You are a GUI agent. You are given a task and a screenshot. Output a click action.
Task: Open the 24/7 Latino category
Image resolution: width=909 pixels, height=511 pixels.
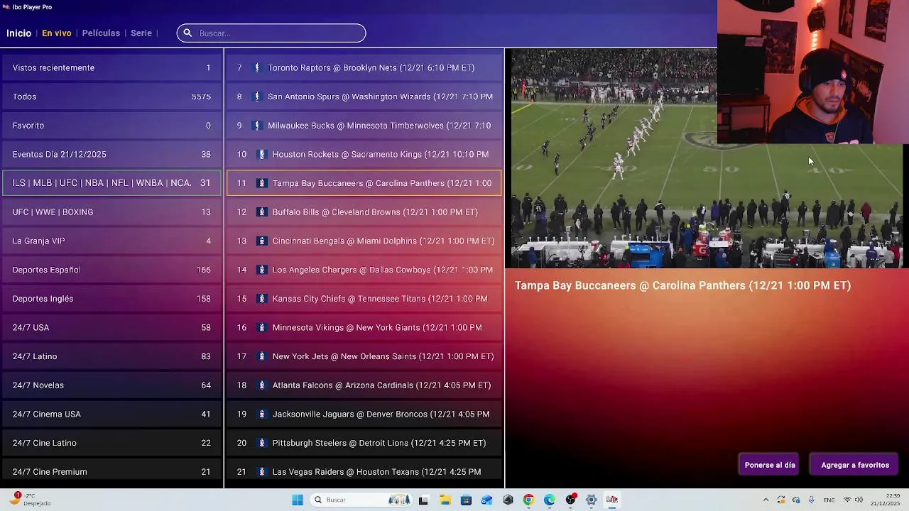coord(111,356)
